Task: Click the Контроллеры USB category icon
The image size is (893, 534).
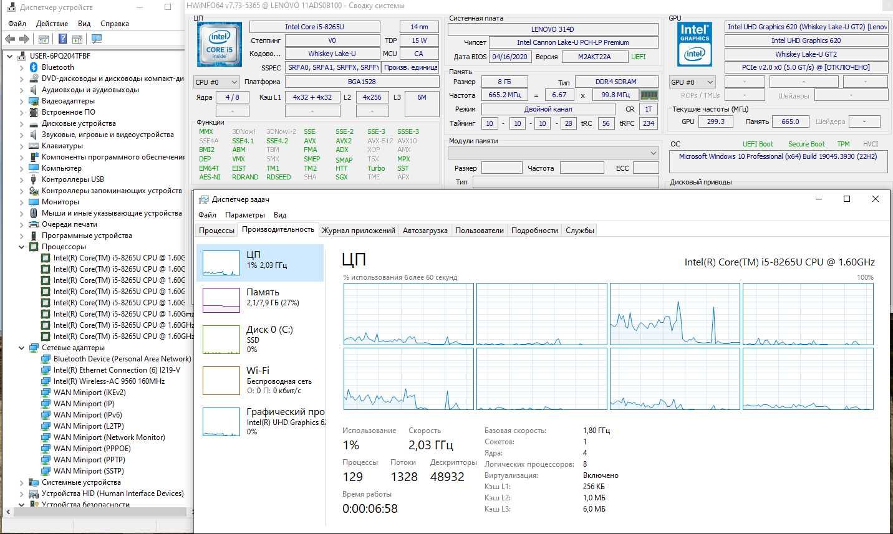Action: [x=34, y=179]
